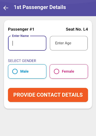Tap the Seat No. L4 label
The image size is (96, 136).
click(x=77, y=29)
